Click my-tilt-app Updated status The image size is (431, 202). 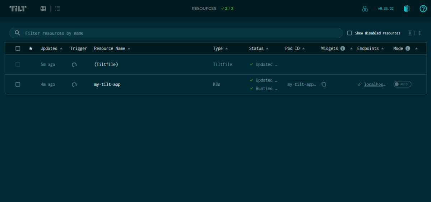tap(264, 80)
